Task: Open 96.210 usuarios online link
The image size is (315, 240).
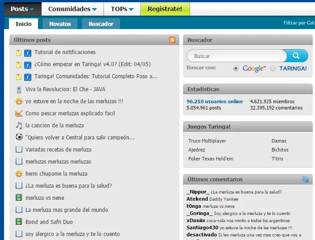Action: tap(215, 101)
